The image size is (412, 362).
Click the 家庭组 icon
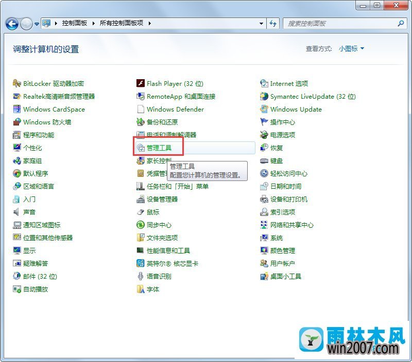point(17,160)
